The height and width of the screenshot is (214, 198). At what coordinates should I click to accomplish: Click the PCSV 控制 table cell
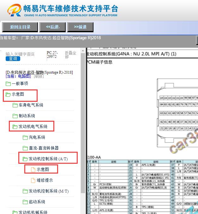coord(113,184)
